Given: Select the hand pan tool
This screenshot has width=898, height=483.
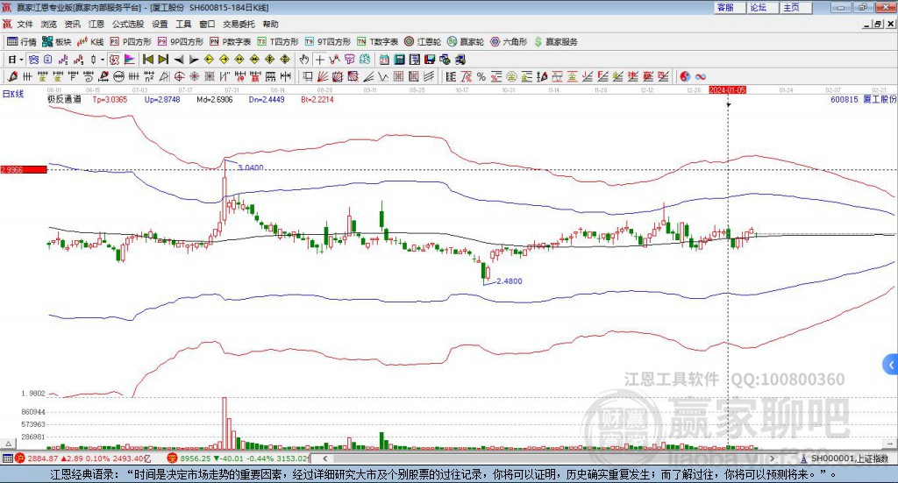Looking at the screenshot, I should click(304, 60).
